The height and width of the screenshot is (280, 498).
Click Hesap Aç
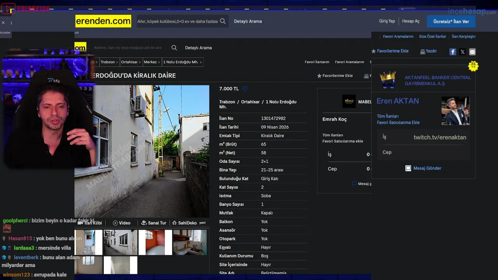point(411,21)
